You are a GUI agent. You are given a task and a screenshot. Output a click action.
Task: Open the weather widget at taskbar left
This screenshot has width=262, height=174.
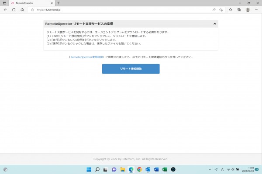pyautogui.click(x=5, y=170)
